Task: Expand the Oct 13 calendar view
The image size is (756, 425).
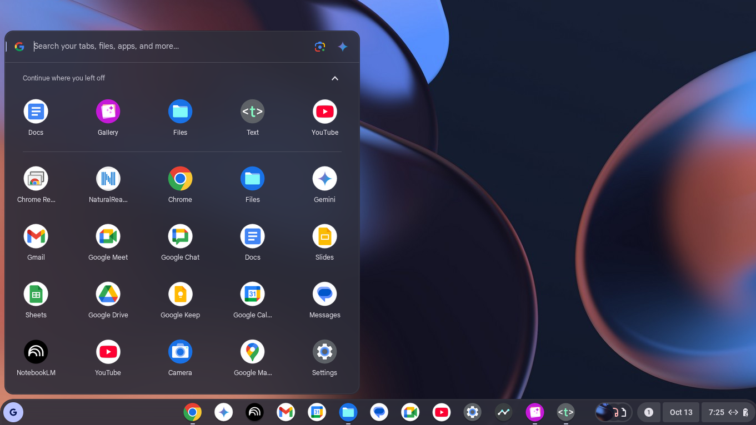Action: click(680, 412)
